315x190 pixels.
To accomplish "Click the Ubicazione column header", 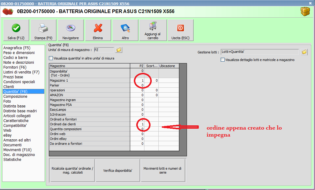I will (x=169, y=66).
